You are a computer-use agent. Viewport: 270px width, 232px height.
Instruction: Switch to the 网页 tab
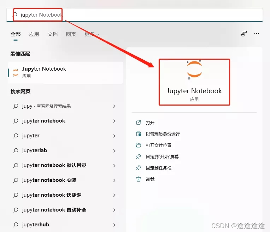tap(71, 34)
